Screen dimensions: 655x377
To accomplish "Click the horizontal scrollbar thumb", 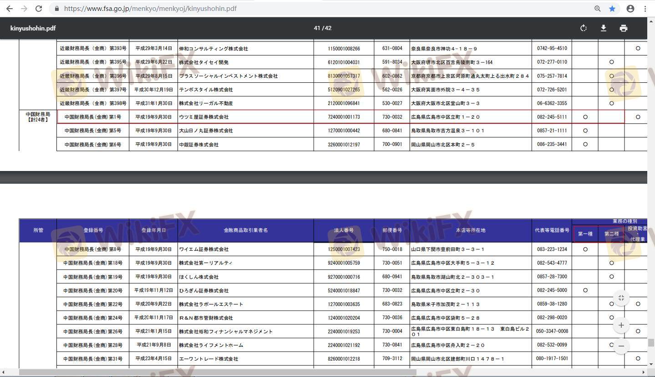I will coord(218,372).
